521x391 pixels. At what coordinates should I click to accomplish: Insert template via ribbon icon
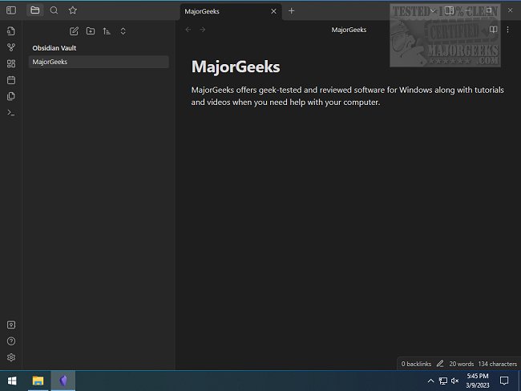click(x=11, y=96)
